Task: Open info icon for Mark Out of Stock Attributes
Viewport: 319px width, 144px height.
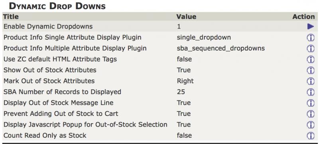Action: pyautogui.click(x=311, y=81)
